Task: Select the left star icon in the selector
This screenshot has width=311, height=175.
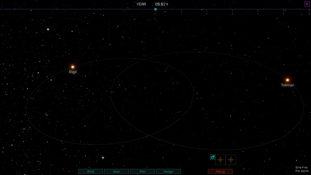Action: click(x=220, y=160)
